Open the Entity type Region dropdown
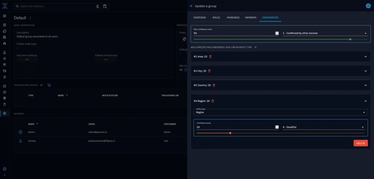Screen dimensions: 374x179 click(280, 113)
